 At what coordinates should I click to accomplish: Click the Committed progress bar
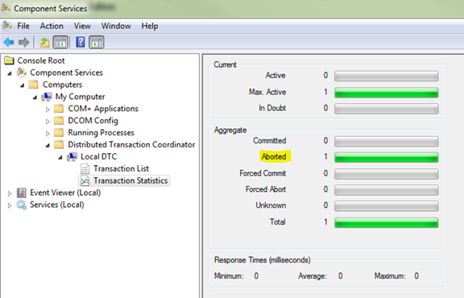point(386,141)
